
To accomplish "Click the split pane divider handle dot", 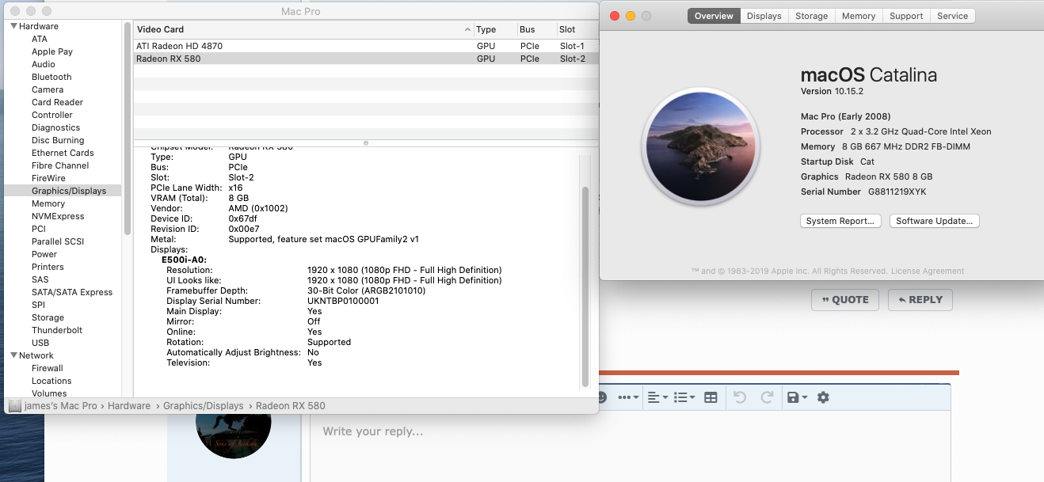I will 365,143.
